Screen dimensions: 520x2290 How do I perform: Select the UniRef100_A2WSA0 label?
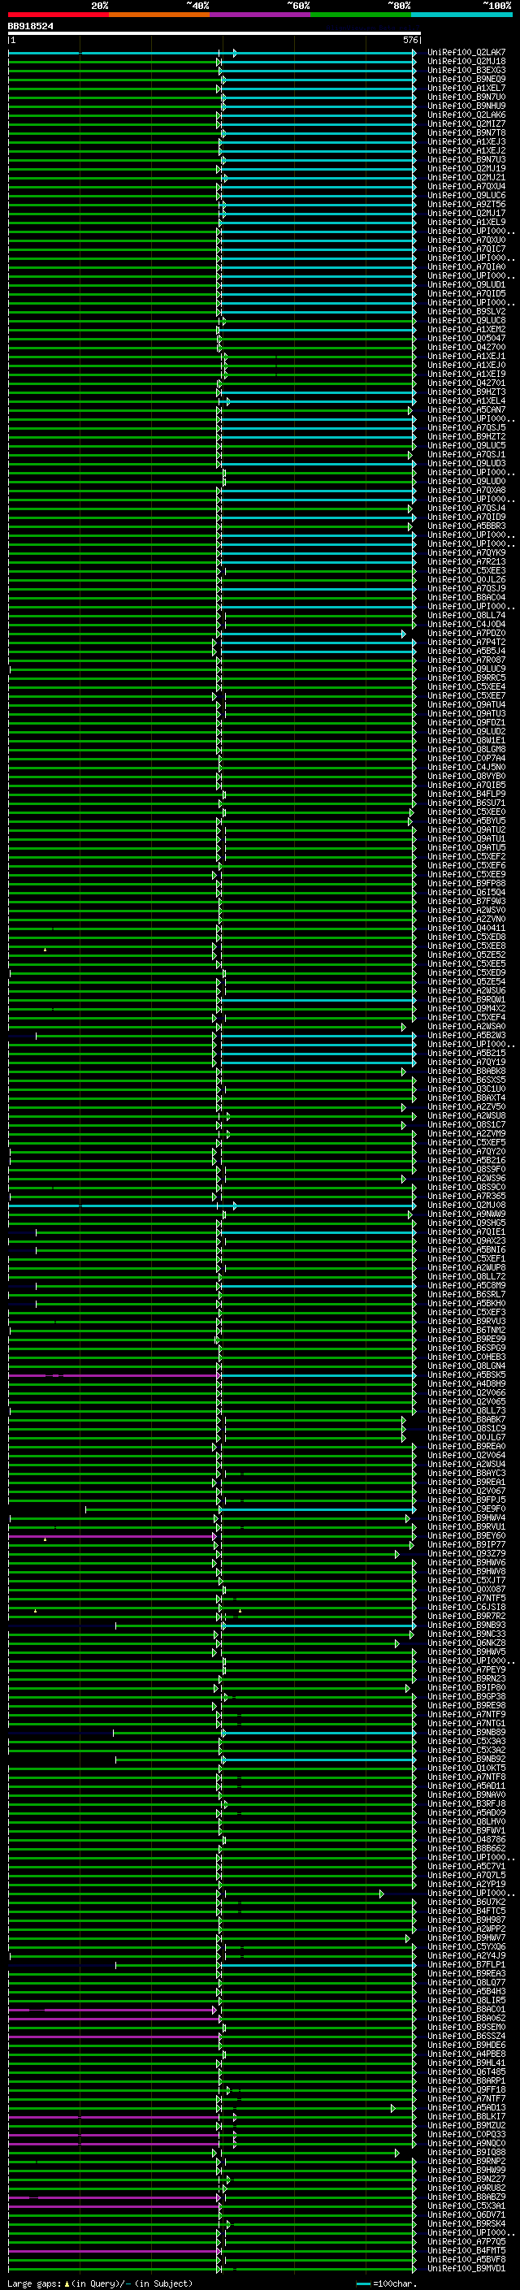tap(466, 1027)
